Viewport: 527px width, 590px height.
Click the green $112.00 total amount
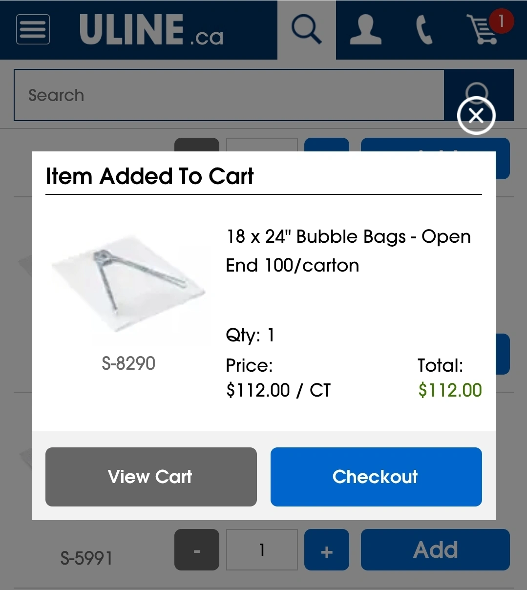[x=450, y=390]
